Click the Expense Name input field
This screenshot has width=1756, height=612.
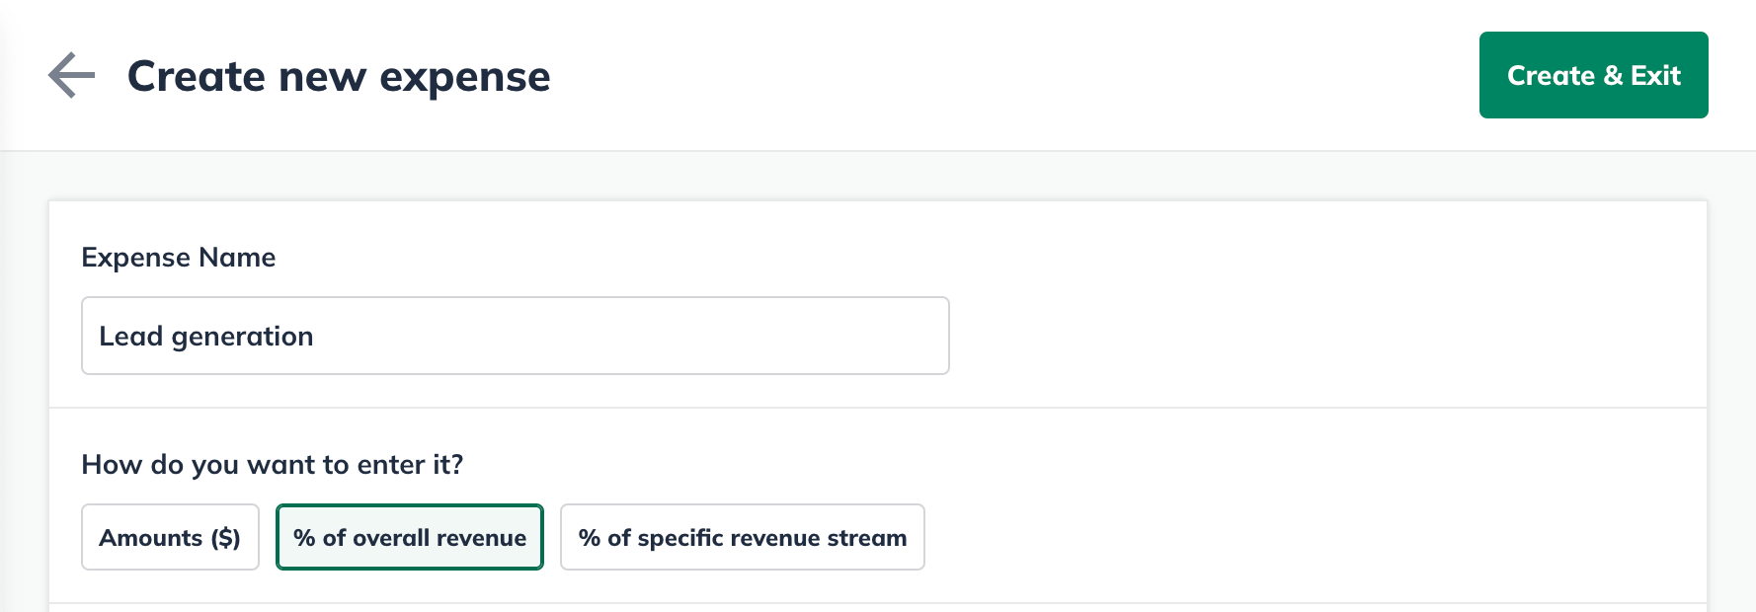coord(515,336)
